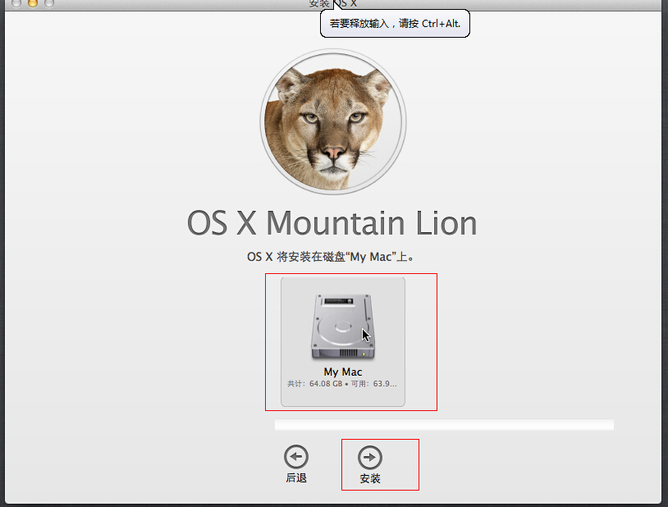Click the install arrow icon above 安装
Screen dimensions: 668x507
(x=370, y=458)
